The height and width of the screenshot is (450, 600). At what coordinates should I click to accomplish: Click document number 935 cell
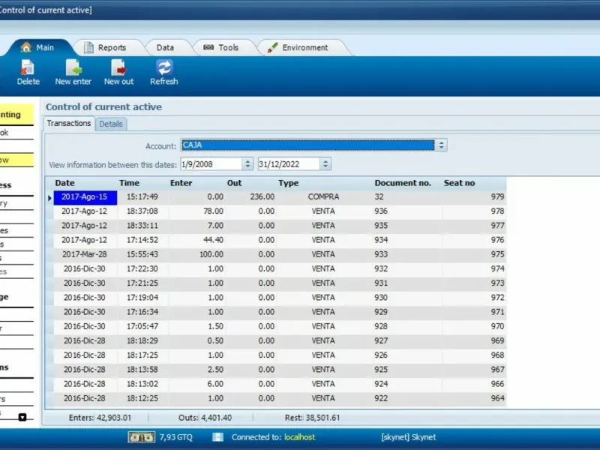click(381, 226)
